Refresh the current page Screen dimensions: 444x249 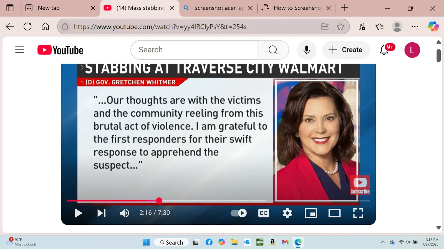tap(27, 27)
